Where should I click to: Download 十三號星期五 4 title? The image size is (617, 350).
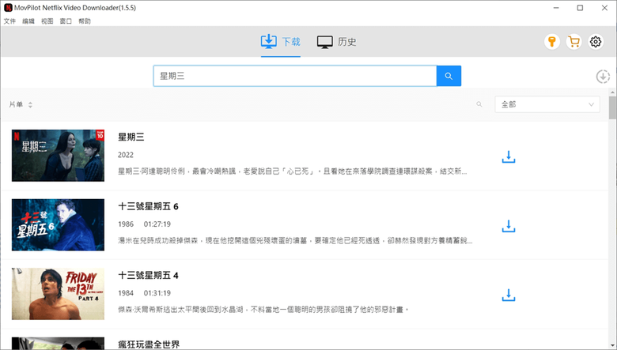(x=509, y=295)
